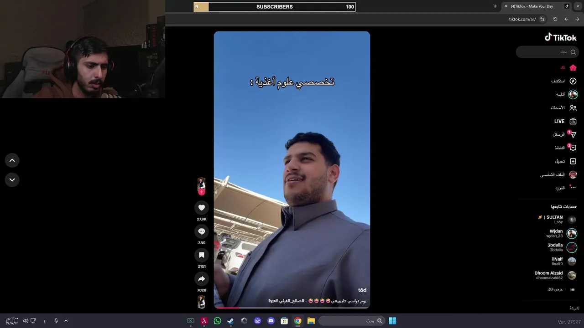Click the 3151 saves count

coord(202,266)
